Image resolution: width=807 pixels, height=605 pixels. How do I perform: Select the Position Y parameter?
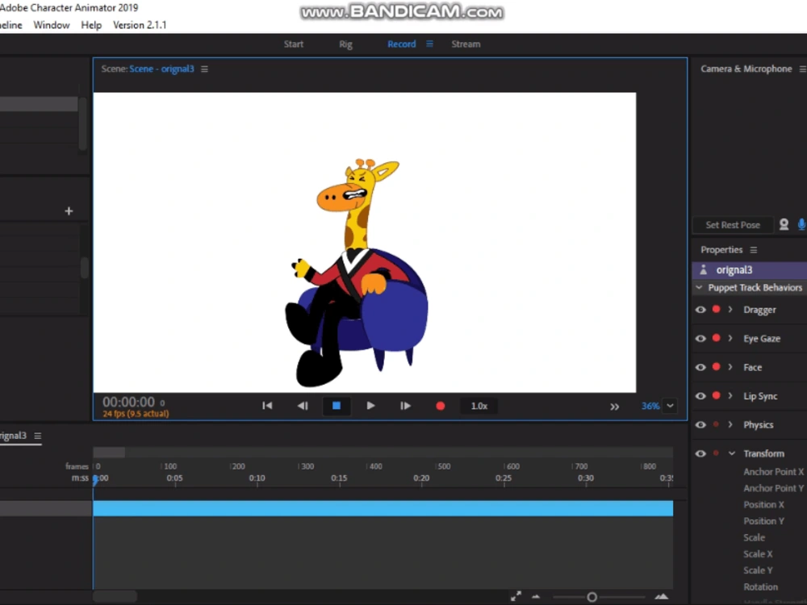(x=763, y=521)
